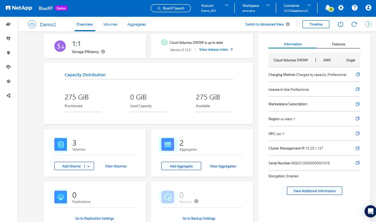376x222 pixels.
Task: Open the chat support widget
Action: [x=369, y=211]
